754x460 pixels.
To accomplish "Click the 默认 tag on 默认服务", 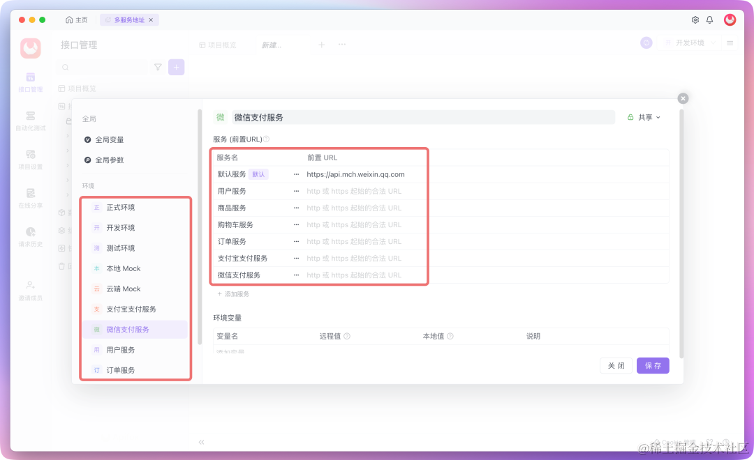I will pyautogui.click(x=258, y=174).
